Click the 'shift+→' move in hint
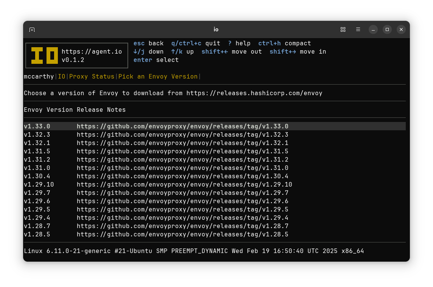The width and height of the screenshot is (433, 287). (x=298, y=52)
